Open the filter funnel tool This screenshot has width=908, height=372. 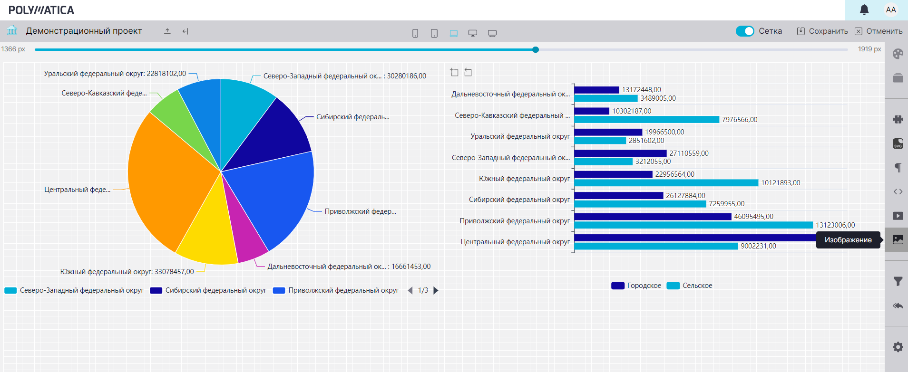(x=898, y=281)
